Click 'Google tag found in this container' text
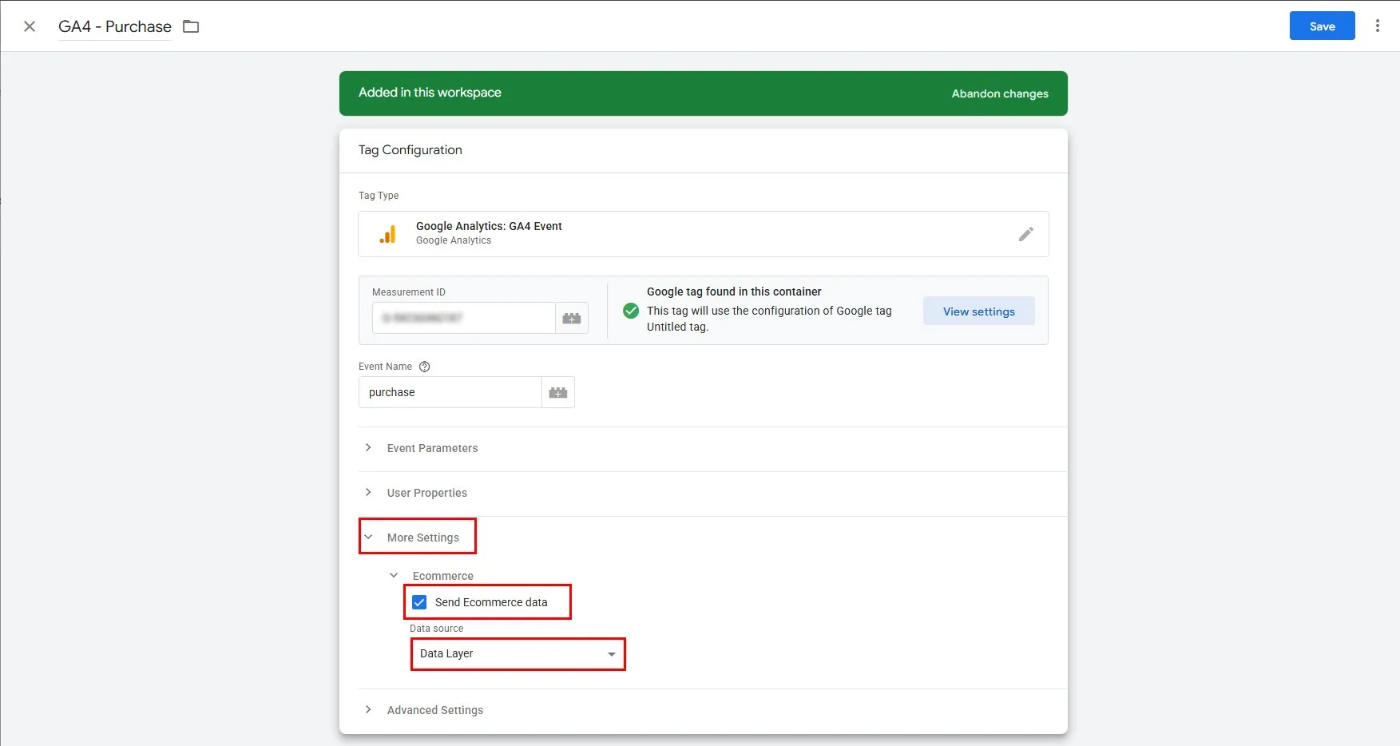Viewport: 1400px width, 746px height. 734,292
